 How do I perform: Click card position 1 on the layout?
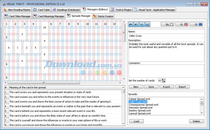[x=18, y=48]
